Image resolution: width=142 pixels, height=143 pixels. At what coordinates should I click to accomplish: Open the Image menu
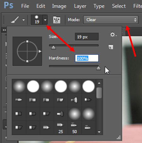click(x=59, y=6)
